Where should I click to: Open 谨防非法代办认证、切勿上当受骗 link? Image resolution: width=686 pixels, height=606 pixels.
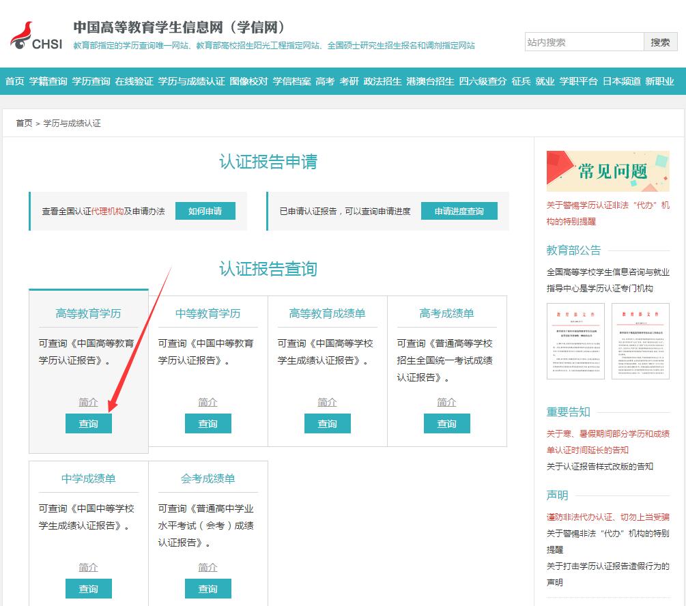tap(608, 517)
